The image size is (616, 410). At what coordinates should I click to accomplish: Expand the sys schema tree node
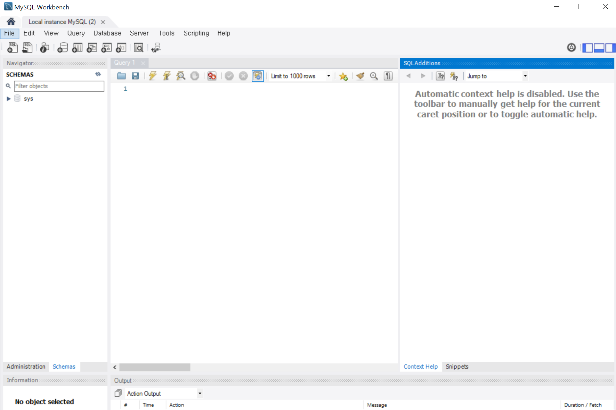pyautogui.click(x=9, y=99)
